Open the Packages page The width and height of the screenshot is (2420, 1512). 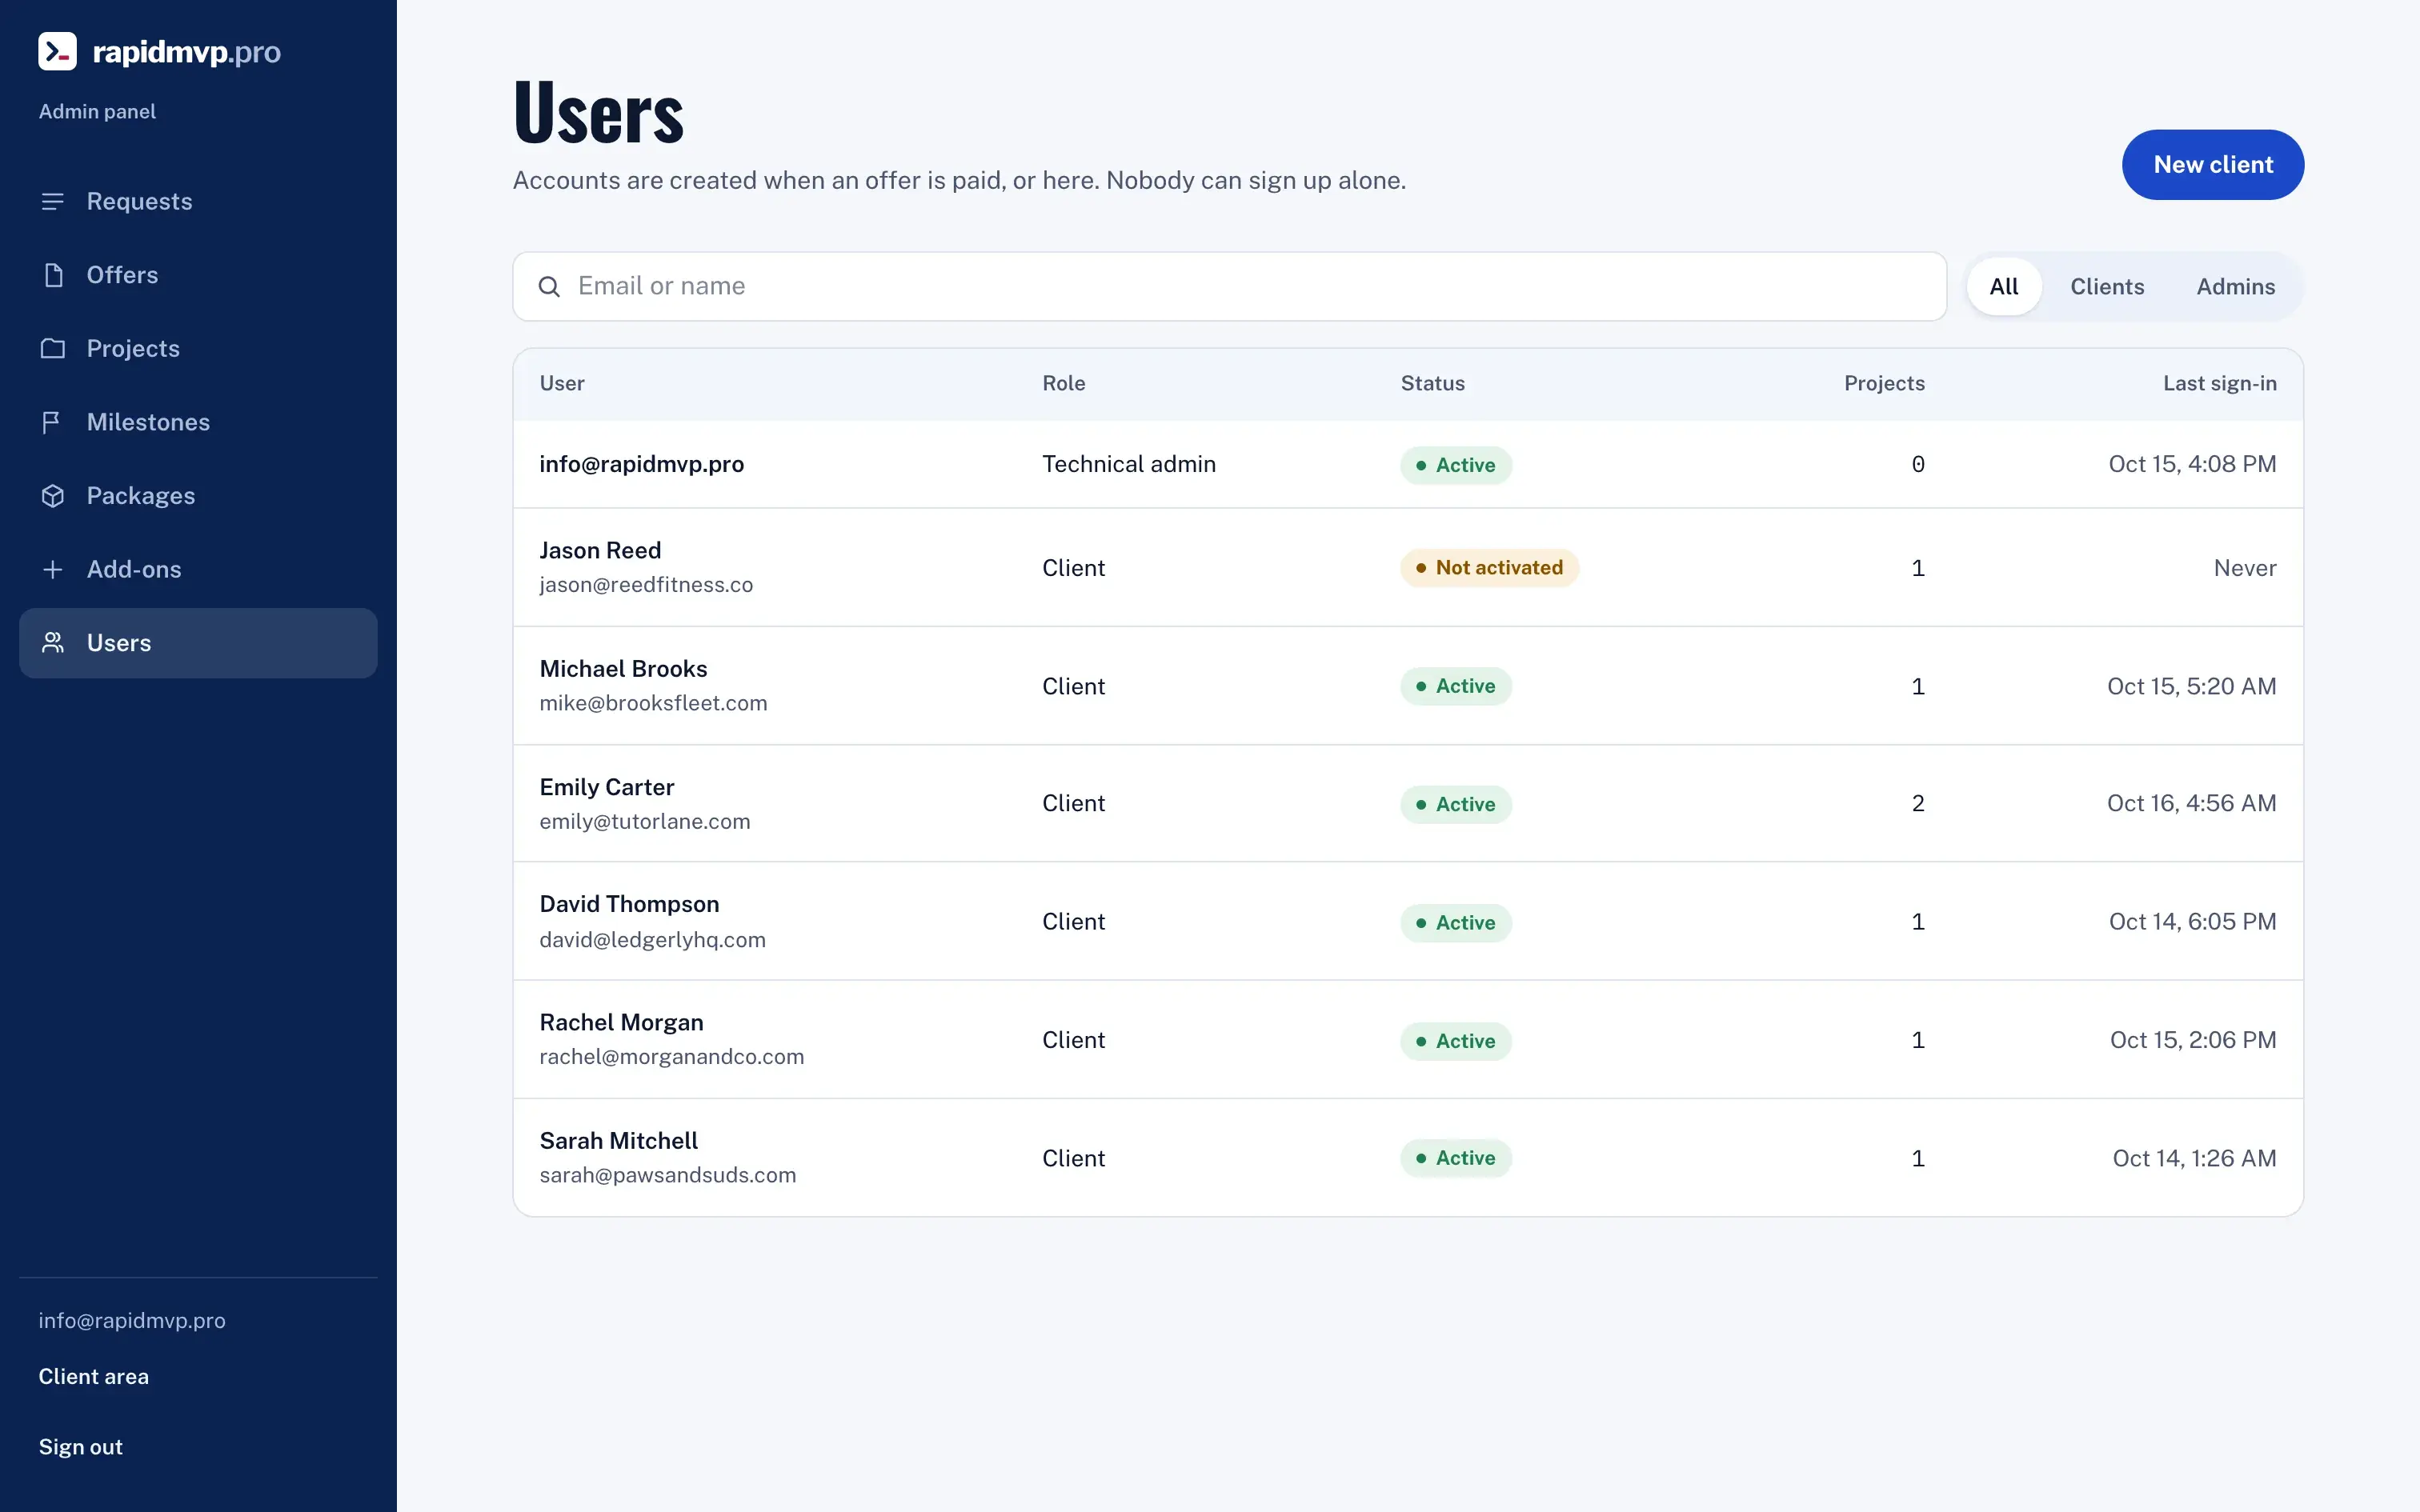pyautogui.click(x=198, y=496)
